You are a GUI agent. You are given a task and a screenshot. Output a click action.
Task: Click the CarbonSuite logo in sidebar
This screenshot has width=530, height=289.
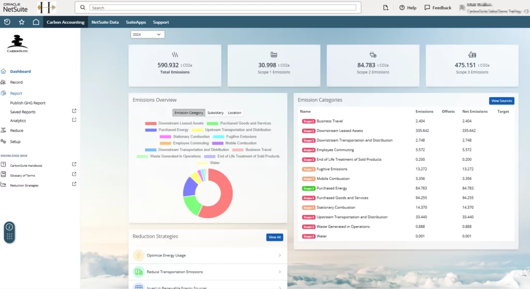(x=17, y=43)
